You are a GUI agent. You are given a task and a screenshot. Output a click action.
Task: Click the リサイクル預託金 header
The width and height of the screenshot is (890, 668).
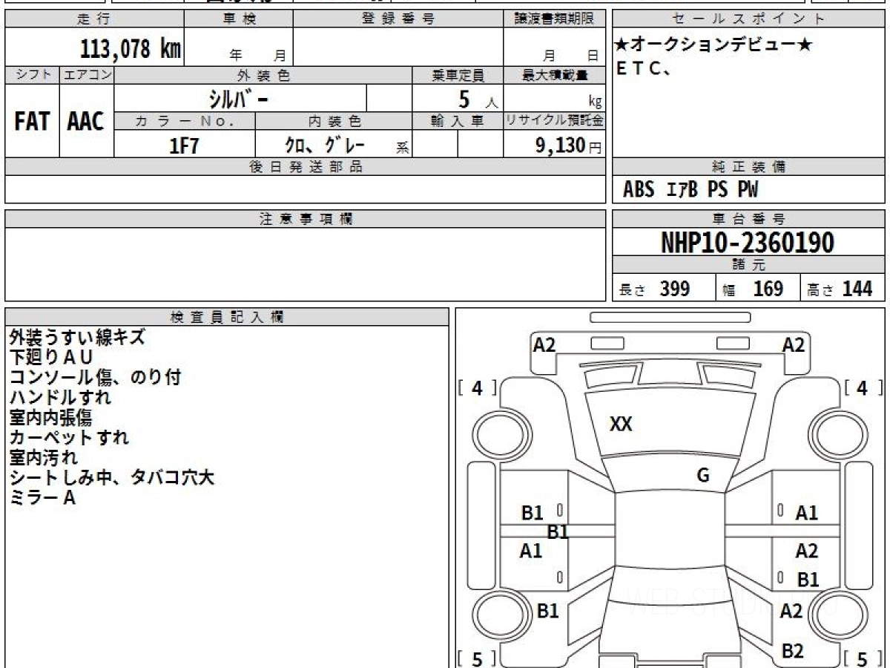click(554, 121)
